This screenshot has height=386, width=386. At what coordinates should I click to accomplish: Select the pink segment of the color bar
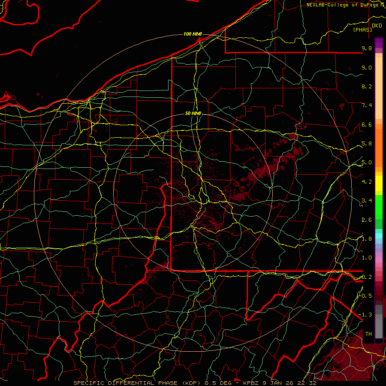click(379, 260)
